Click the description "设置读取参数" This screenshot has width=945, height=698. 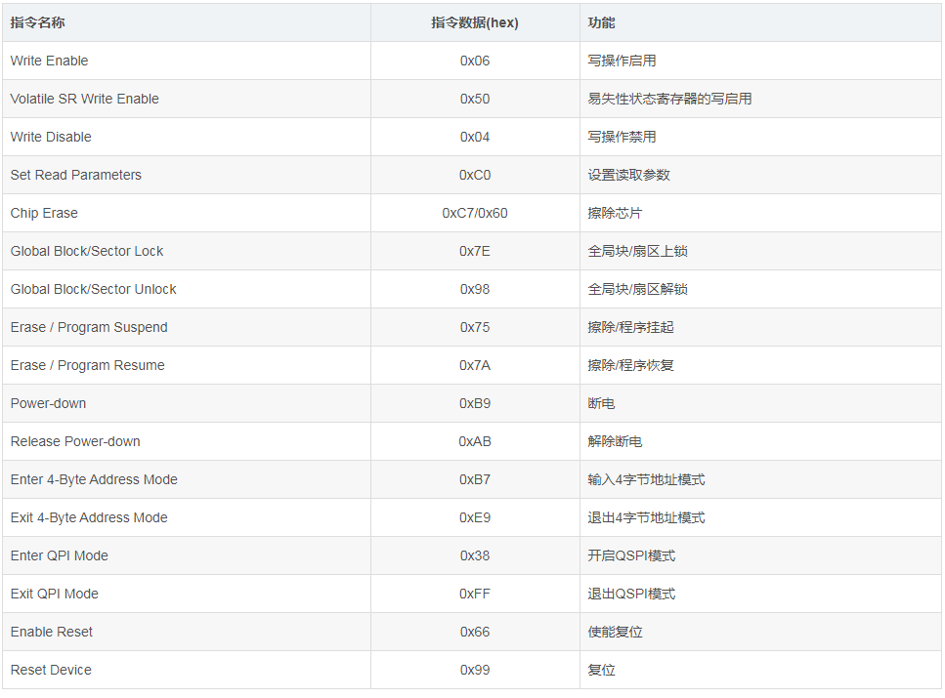[x=629, y=175]
